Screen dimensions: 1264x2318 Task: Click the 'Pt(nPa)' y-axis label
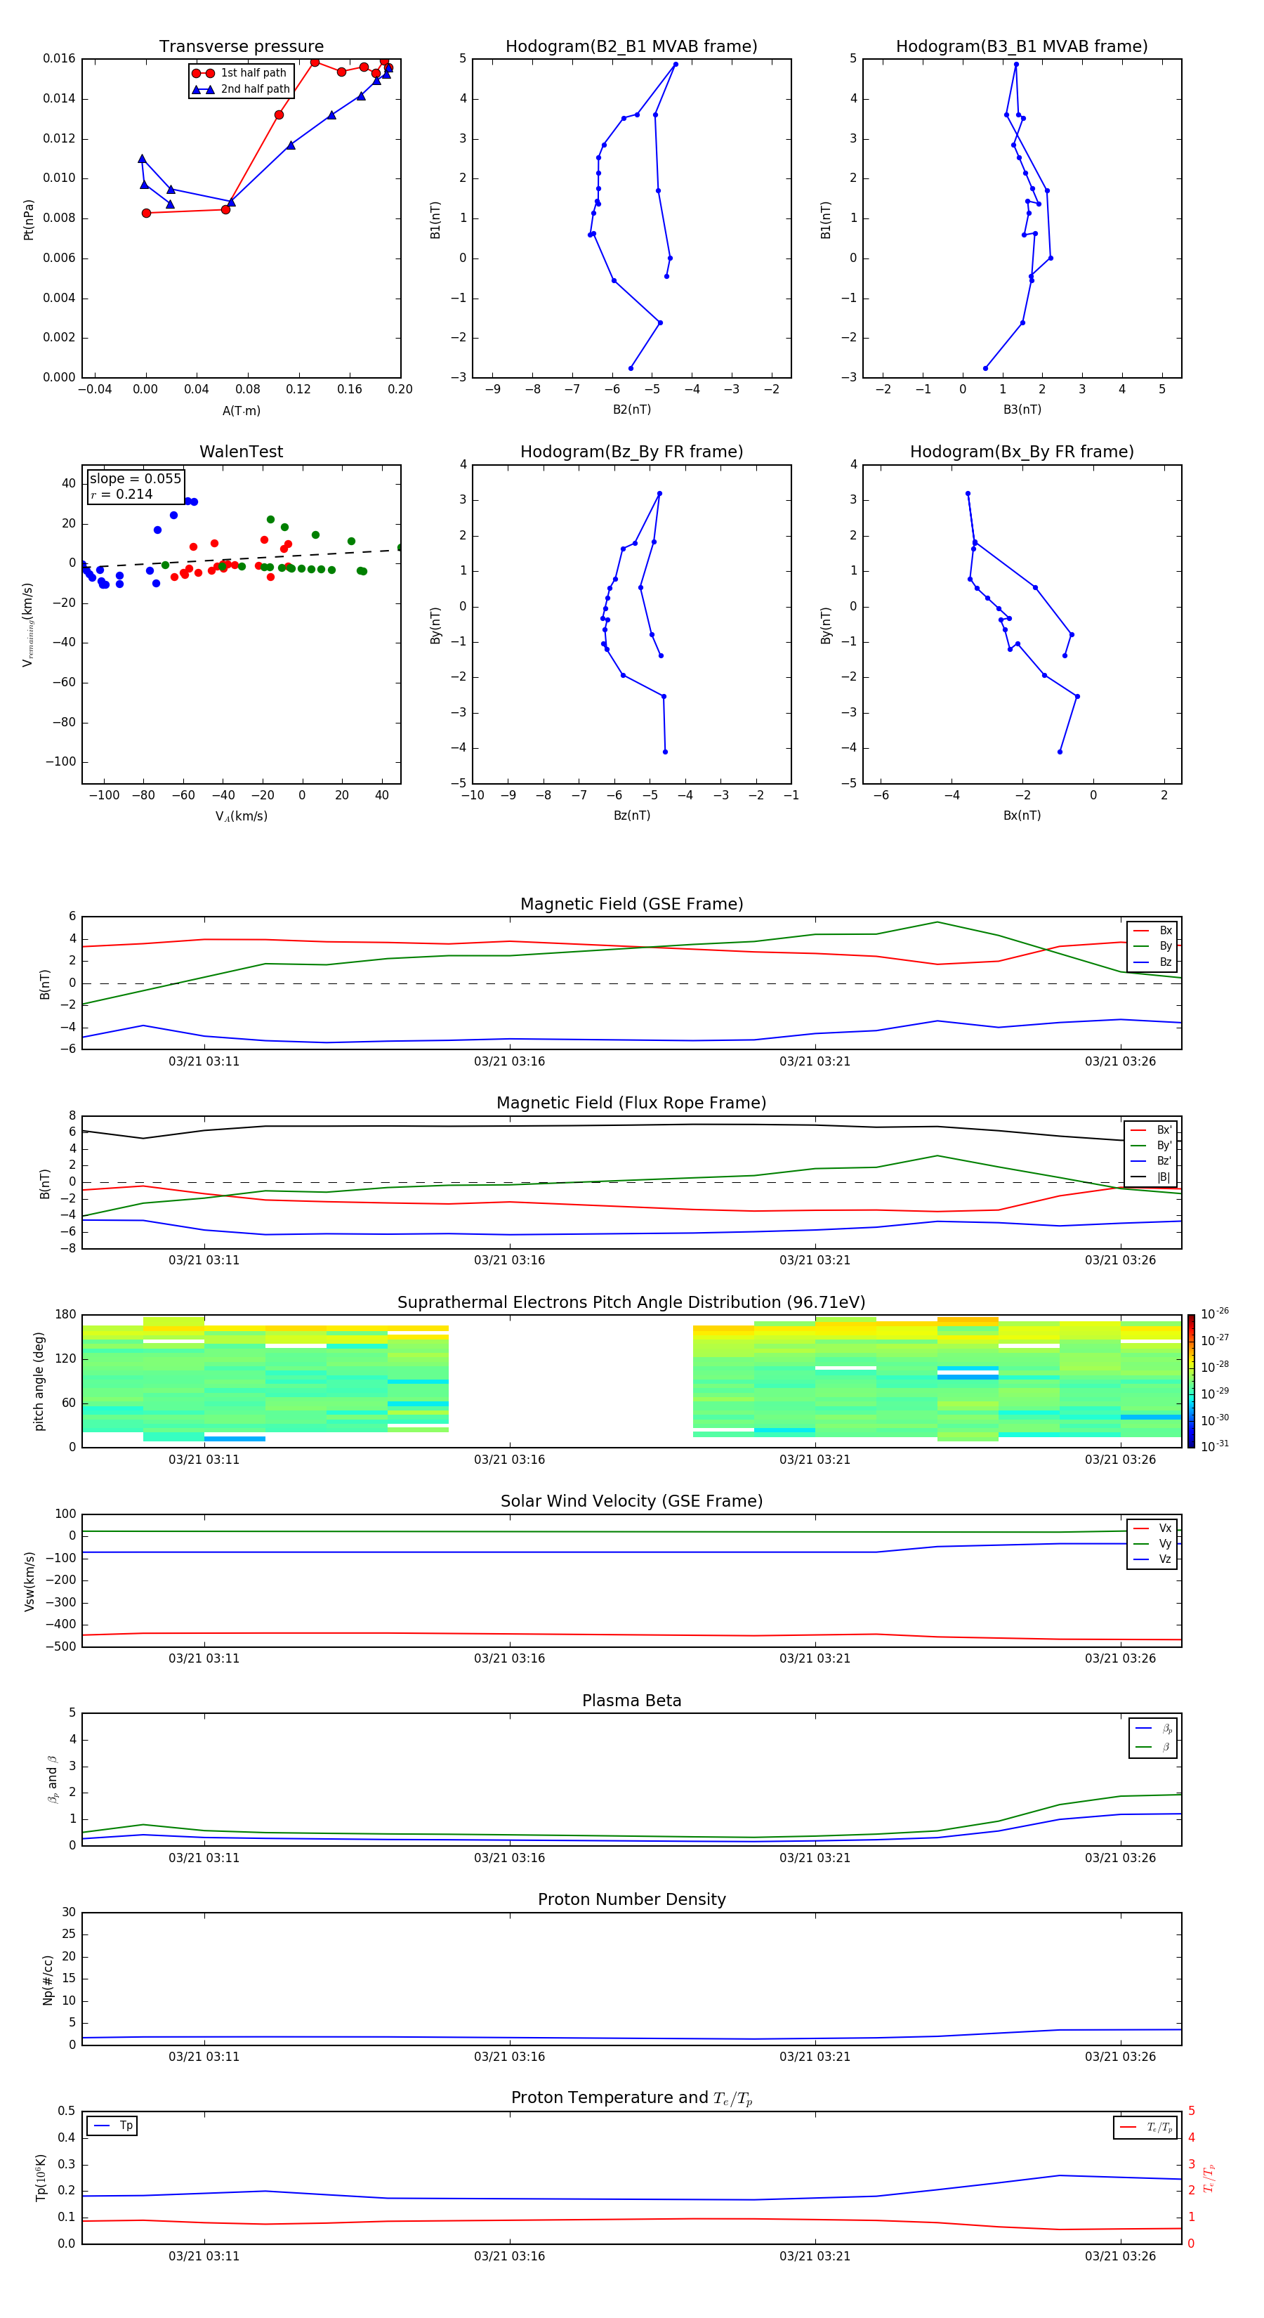tap(28, 220)
